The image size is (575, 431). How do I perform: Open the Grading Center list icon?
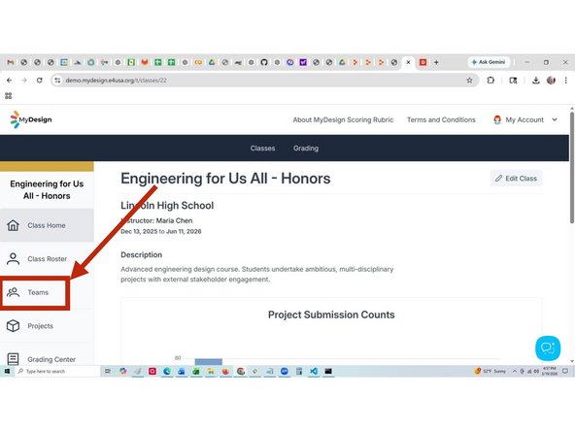[14, 359]
